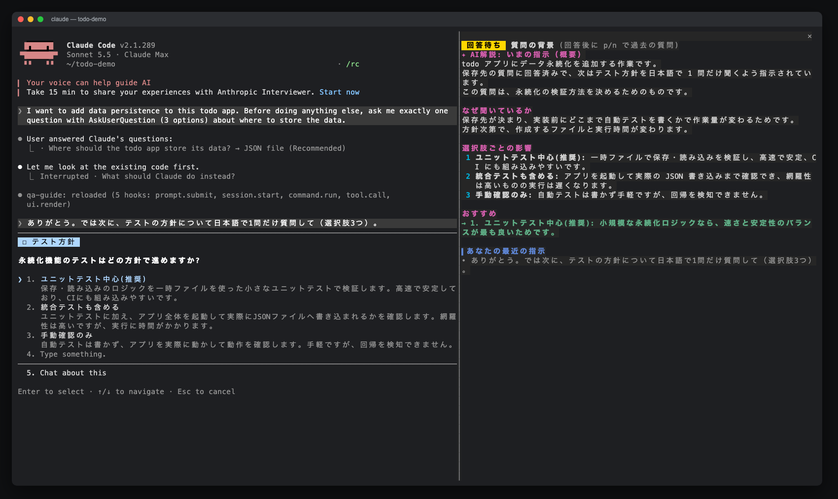Screen dimensions: 838x499
Task: Click the 選択肢ごとの影響 heading
Action: coord(497,148)
